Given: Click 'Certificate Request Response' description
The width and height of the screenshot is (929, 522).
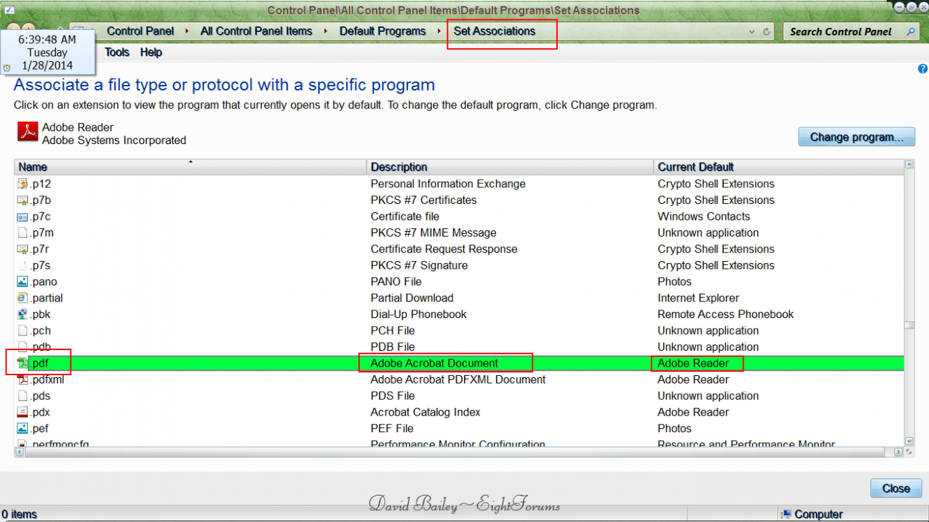Looking at the screenshot, I should tap(444, 249).
